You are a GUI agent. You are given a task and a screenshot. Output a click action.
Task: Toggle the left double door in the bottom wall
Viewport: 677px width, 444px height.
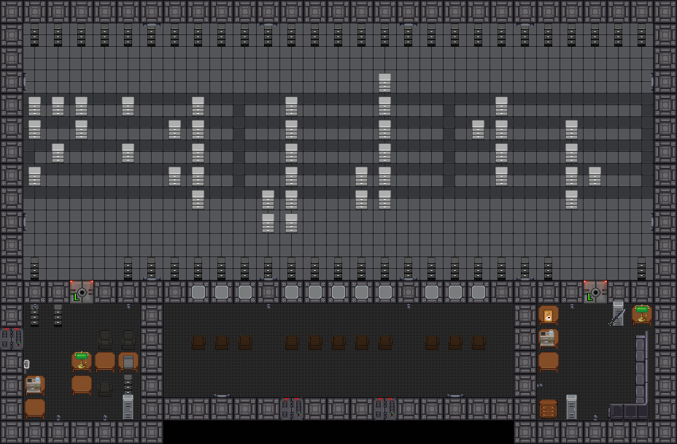point(292,408)
